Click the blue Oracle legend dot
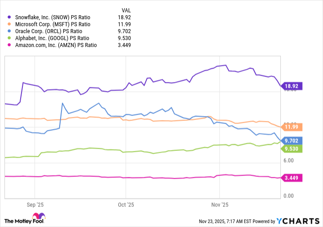This screenshot has height=227, width=323. click(10, 31)
